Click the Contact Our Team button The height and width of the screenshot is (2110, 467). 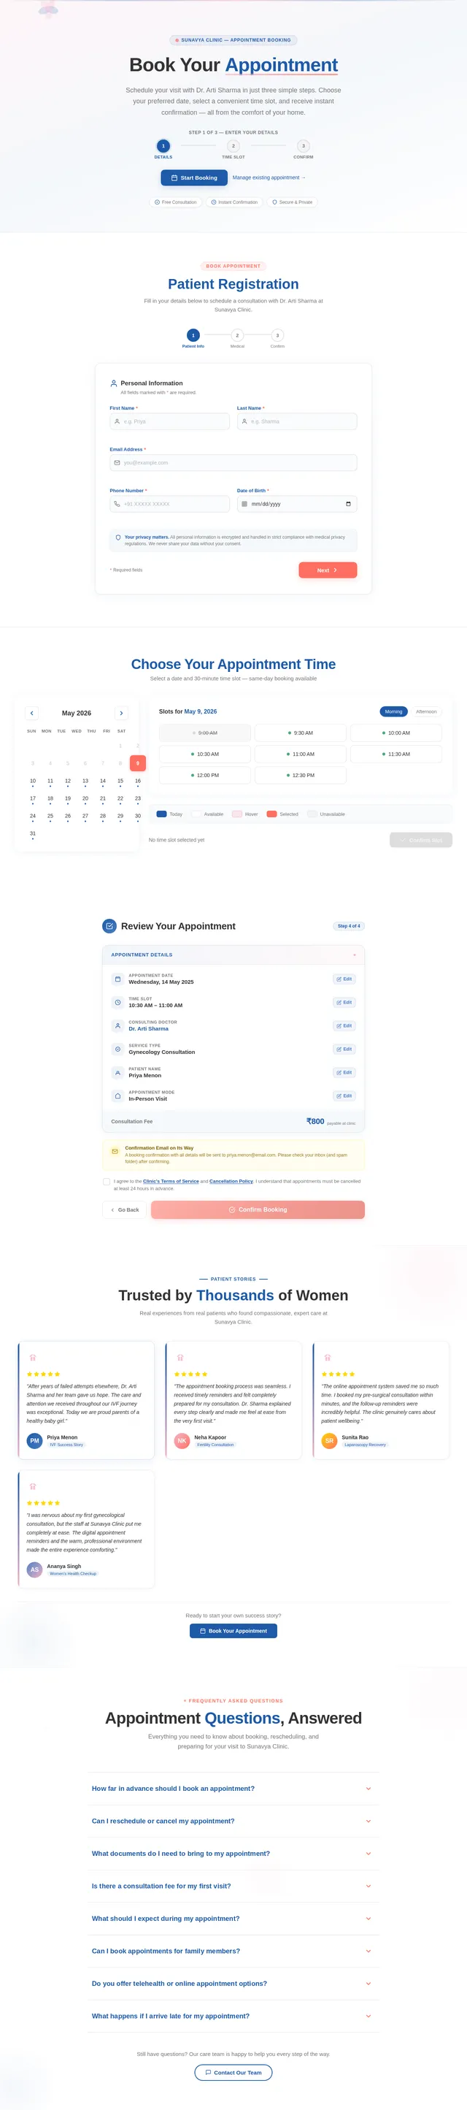pos(233,2073)
